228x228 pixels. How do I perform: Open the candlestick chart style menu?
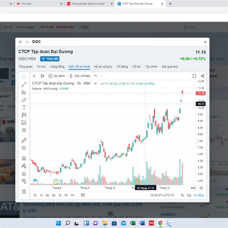[42, 76]
